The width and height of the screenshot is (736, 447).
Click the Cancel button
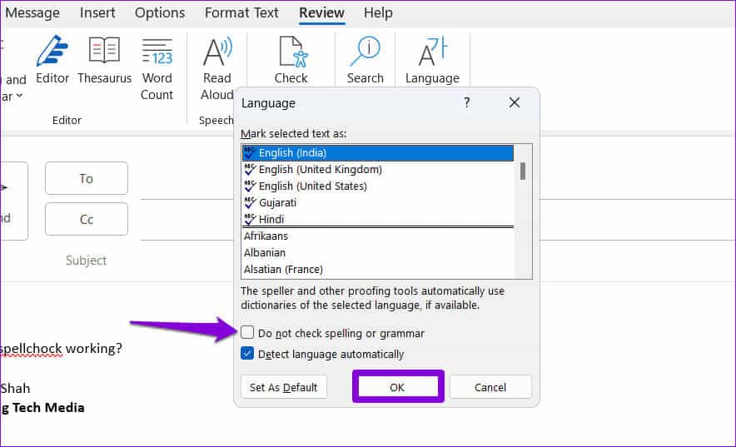[490, 387]
